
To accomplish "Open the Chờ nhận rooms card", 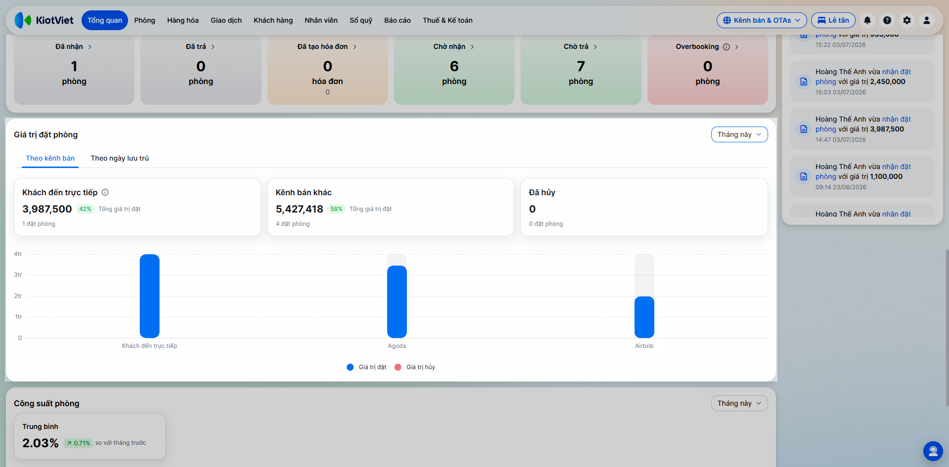I will [454, 68].
